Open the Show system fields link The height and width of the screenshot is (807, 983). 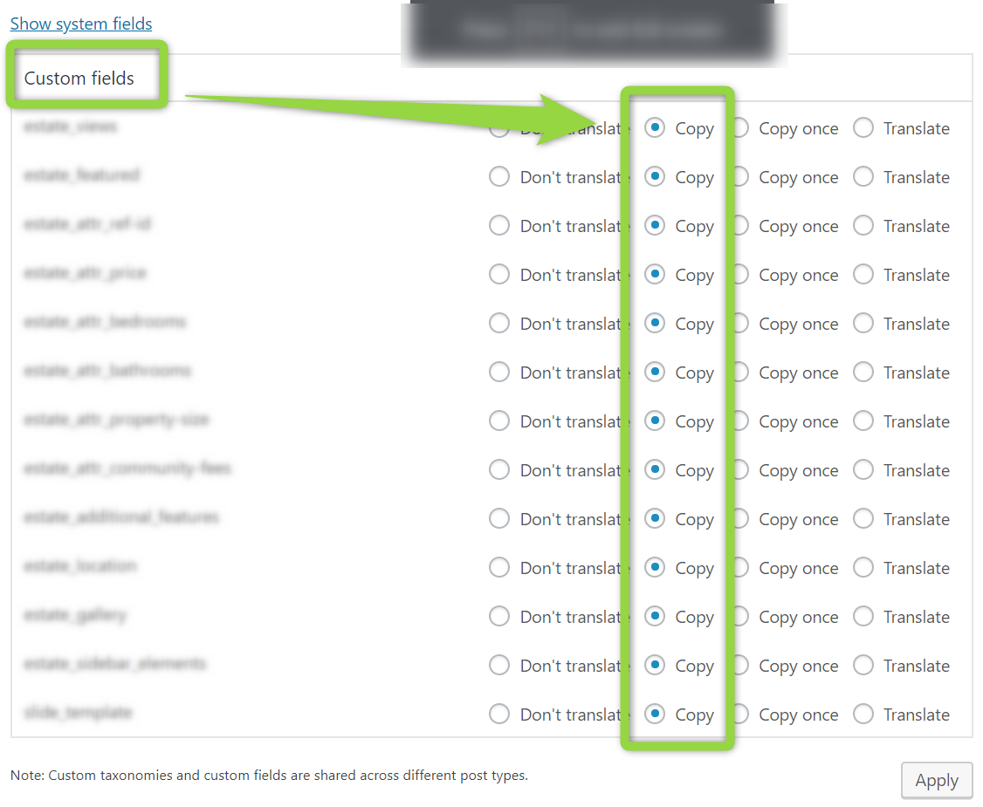point(81,24)
